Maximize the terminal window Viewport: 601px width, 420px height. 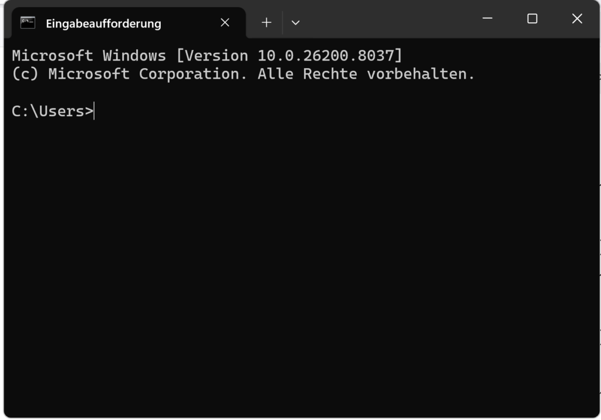(532, 19)
